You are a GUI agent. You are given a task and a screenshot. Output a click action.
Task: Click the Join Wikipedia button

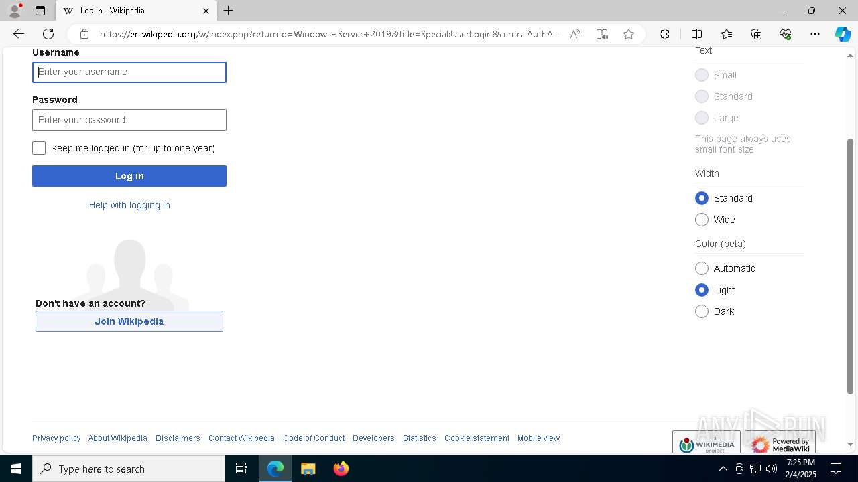click(x=129, y=321)
